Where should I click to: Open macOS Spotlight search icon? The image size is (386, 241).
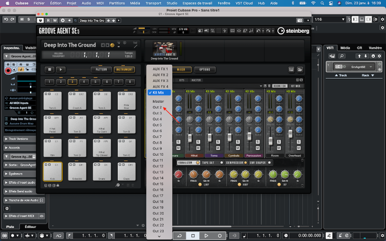tap(322, 3)
